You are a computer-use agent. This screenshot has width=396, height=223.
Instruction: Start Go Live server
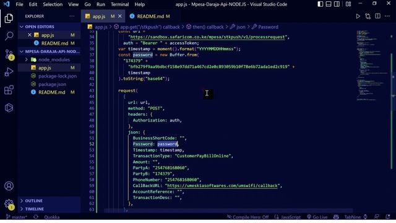point(317,217)
